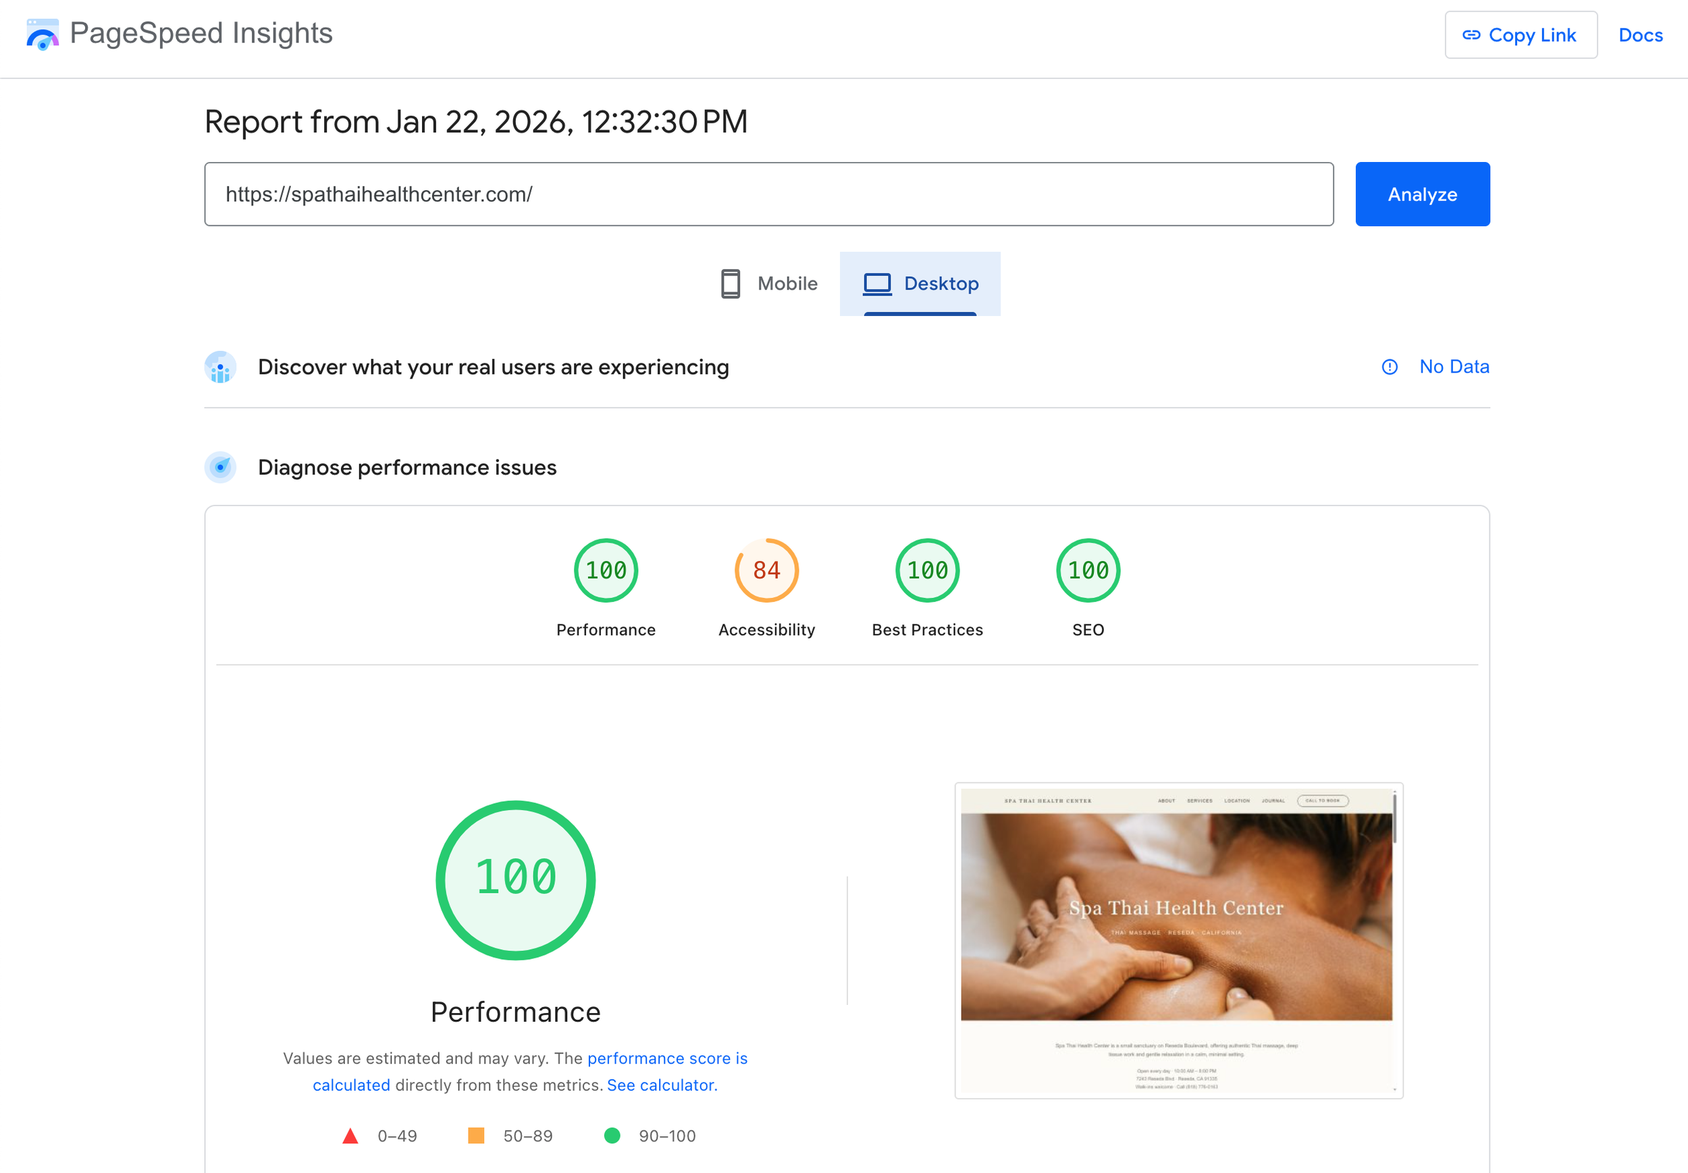Click the PageSpeed Insights logo icon

pos(42,34)
